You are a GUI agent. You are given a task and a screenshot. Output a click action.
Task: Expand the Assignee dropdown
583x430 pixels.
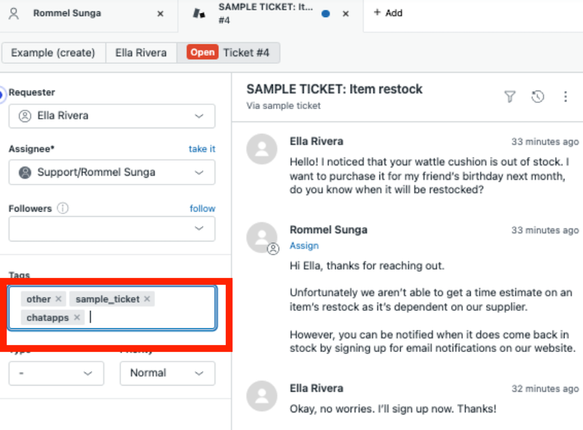tap(199, 173)
